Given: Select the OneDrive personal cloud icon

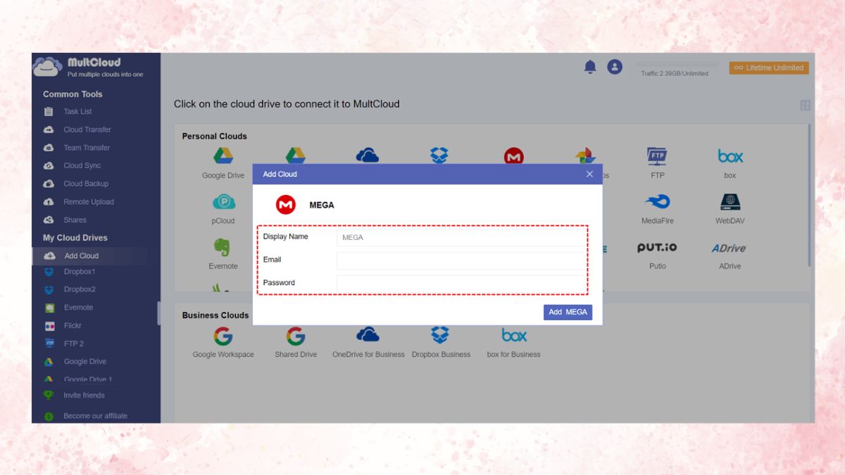Looking at the screenshot, I should click(x=368, y=156).
